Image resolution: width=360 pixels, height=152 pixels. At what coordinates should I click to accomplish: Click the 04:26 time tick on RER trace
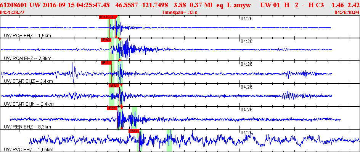[246, 110]
